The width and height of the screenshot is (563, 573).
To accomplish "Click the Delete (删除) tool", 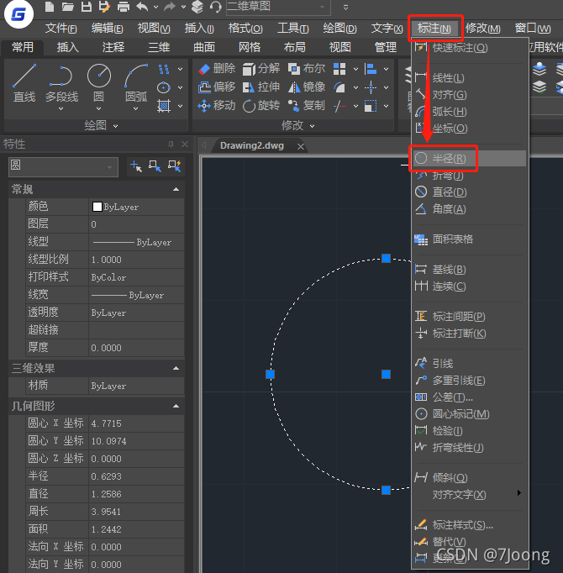I will pyautogui.click(x=217, y=68).
